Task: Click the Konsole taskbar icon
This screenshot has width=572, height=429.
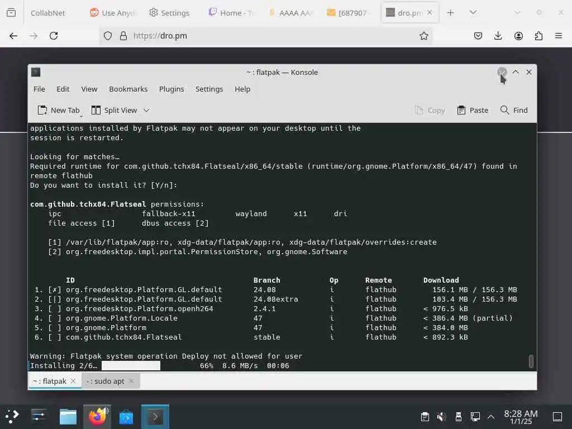Action: point(155,416)
